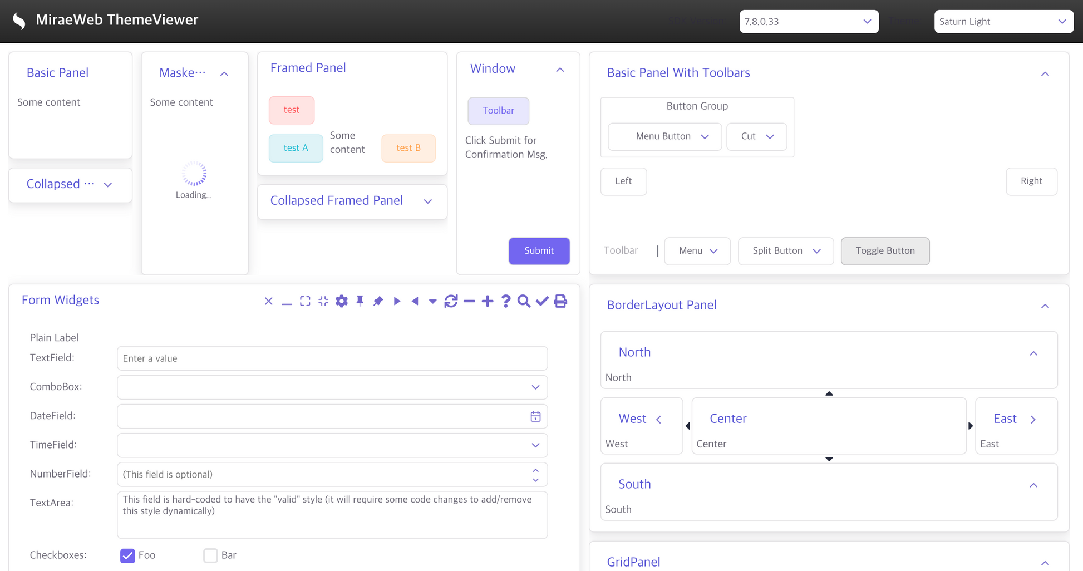Click the gear settings tool in Form Widgets
1083x571 pixels.
[342, 301]
